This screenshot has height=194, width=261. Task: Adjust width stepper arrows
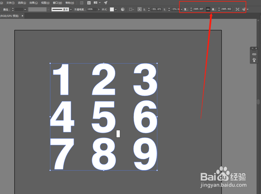click(x=191, y=9)
